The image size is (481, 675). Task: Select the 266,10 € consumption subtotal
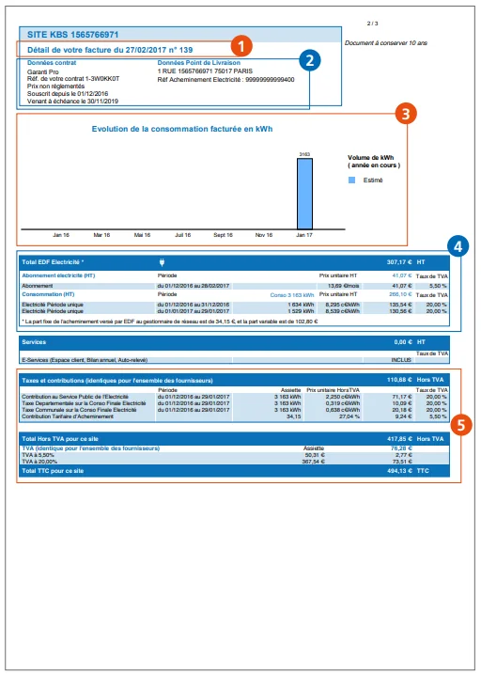tap(400, 294)
